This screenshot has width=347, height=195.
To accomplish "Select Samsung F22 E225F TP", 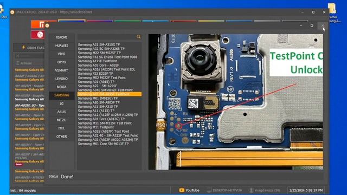I will click(95, 74).
